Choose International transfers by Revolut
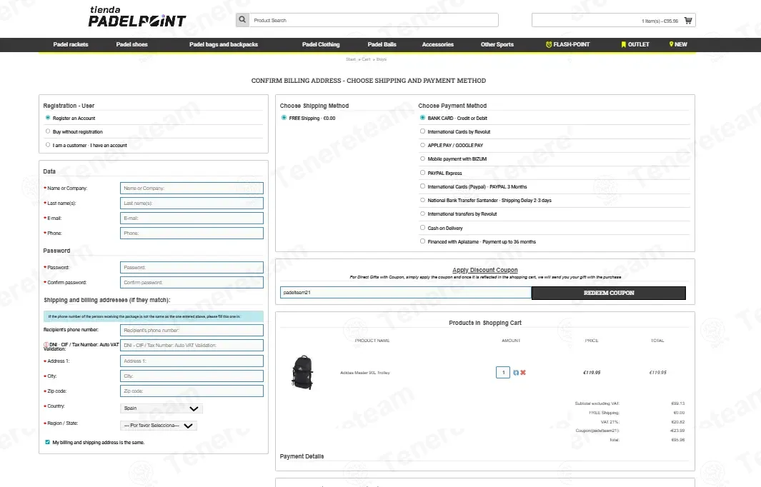761x487 pixels. point(422,214)
